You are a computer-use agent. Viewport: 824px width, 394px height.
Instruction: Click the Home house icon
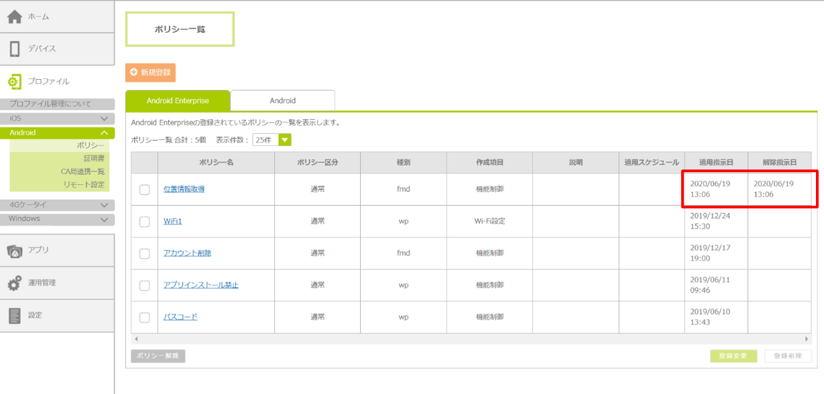pos(15,17)
